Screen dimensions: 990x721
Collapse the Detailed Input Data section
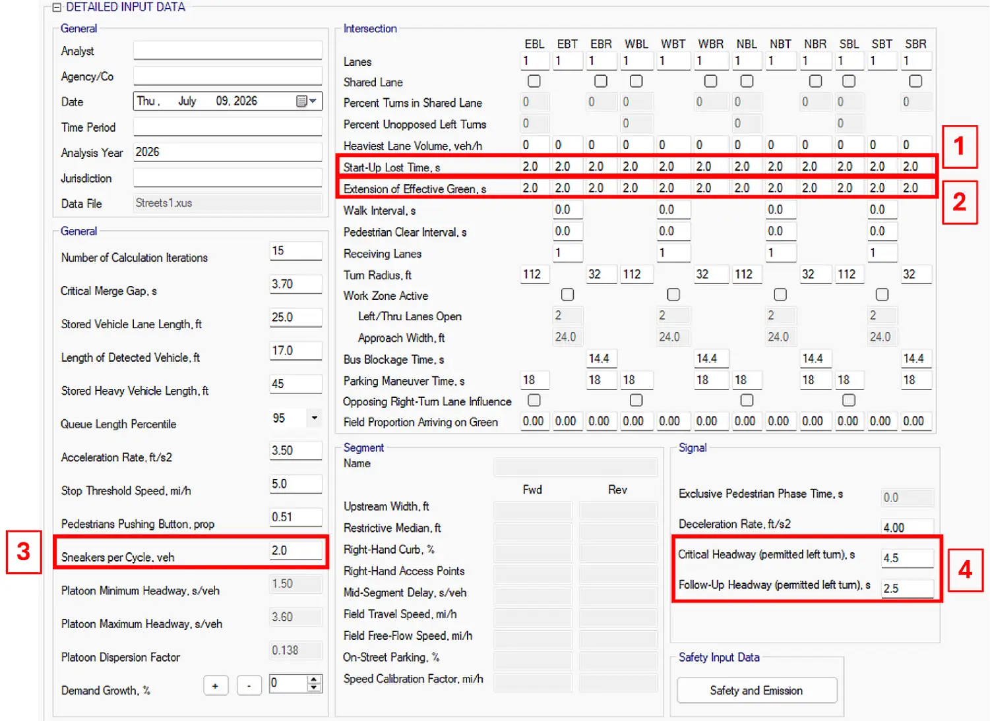click(x=57, y=7)
